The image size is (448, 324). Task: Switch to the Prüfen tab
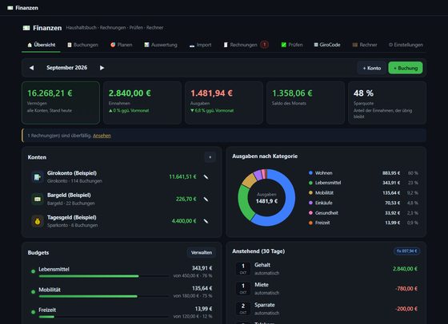[x=292, y=45]
